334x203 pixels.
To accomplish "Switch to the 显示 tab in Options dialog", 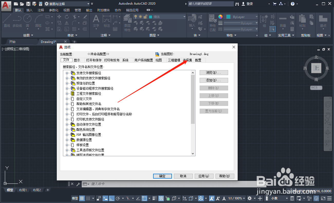I will pos(77,60).
